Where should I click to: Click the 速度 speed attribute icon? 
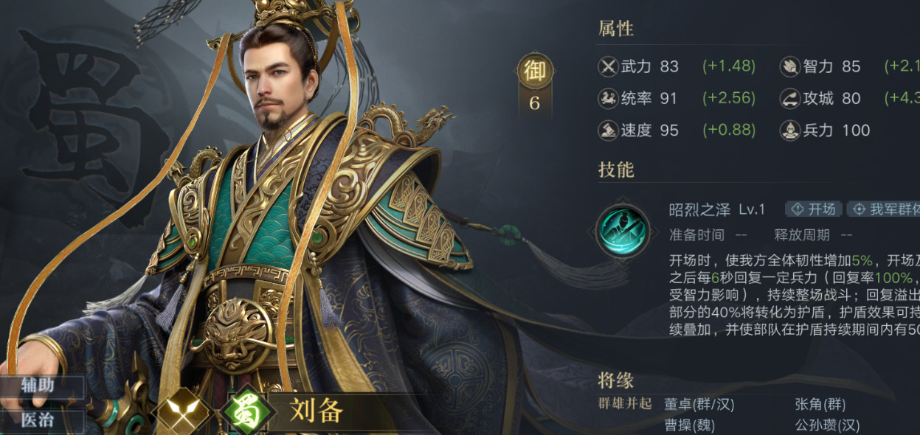click(x=608, y=130)
